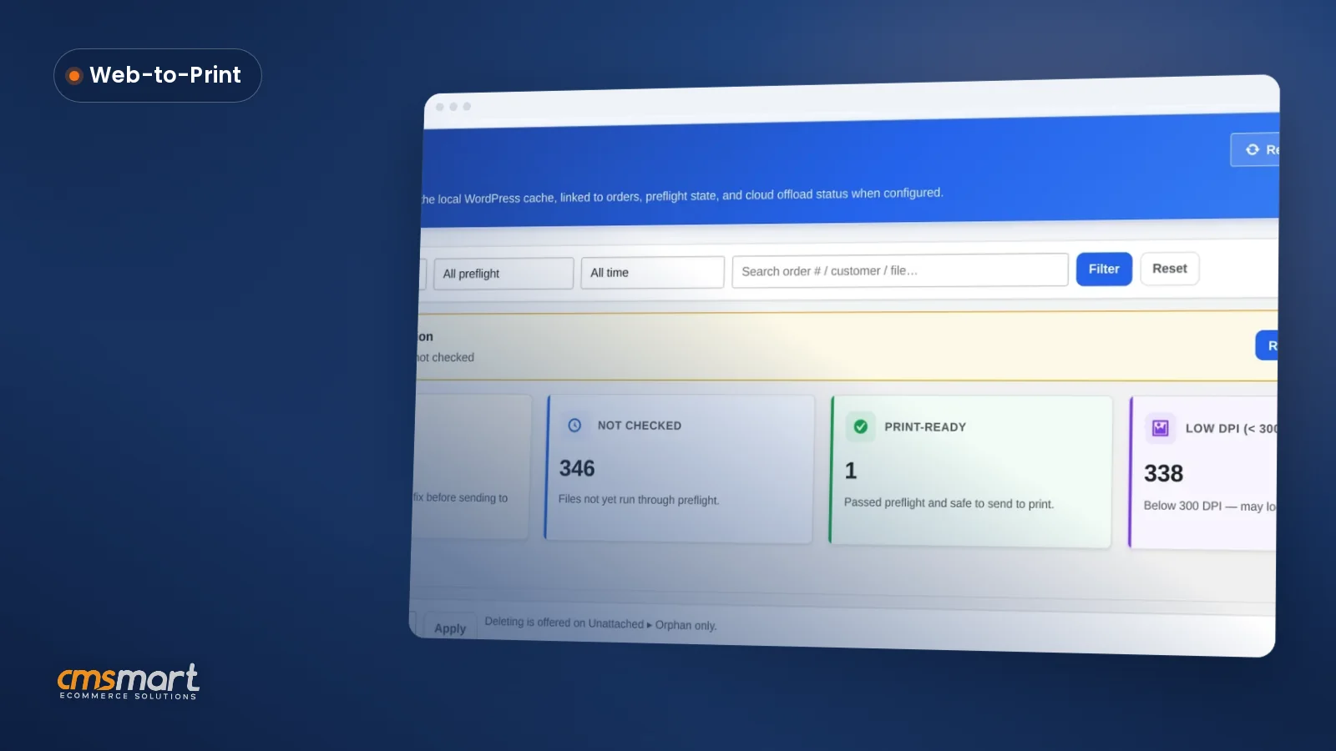Image resolution: width=1336 pixels, height=751 pixels.
Task: Click the cmsmart ecommerce solutions logo
Action: click(x=129, y=682)
